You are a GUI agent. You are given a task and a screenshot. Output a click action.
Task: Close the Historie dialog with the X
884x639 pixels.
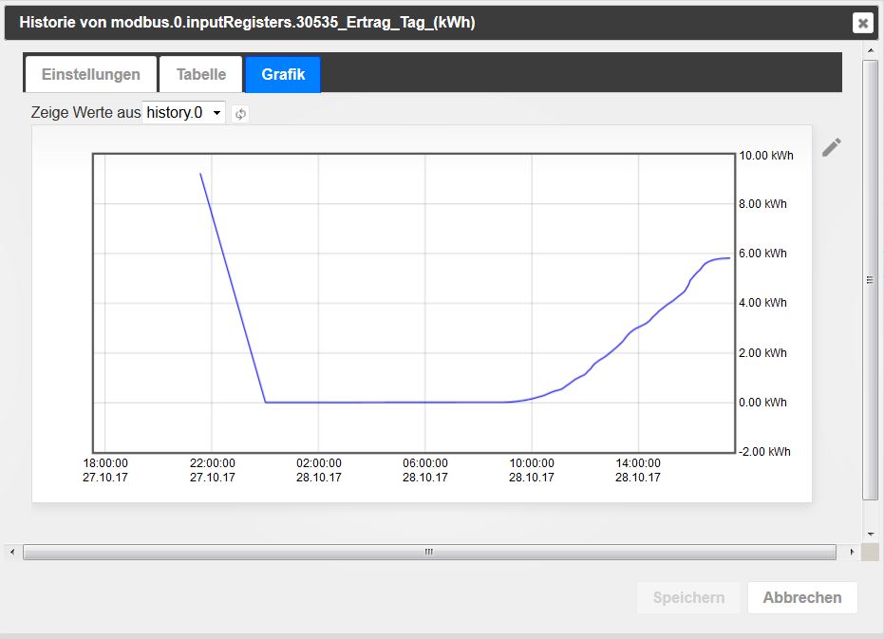pyautogui.click(x=862, y=23)
